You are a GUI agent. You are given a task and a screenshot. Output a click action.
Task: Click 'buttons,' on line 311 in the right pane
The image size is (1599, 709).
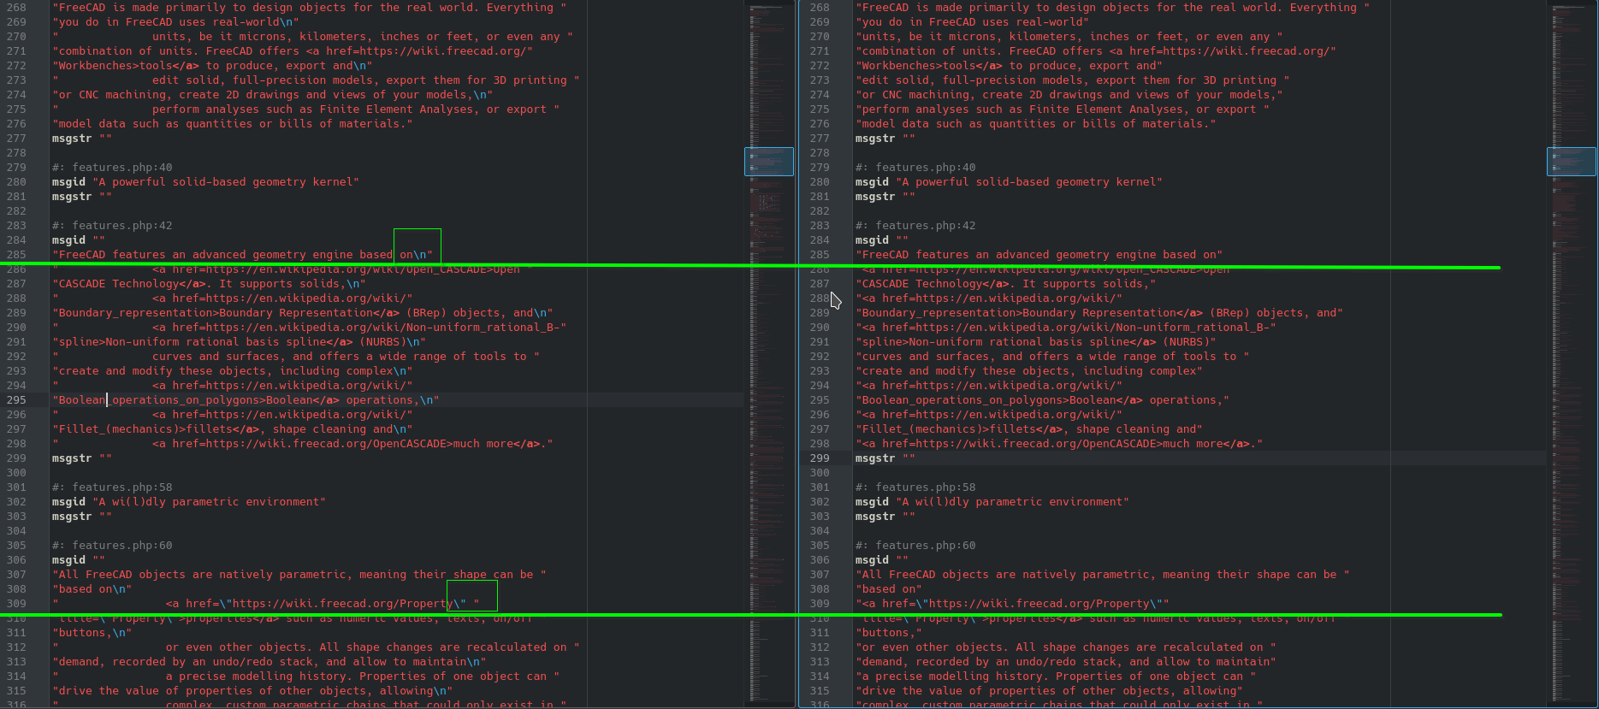889,633
